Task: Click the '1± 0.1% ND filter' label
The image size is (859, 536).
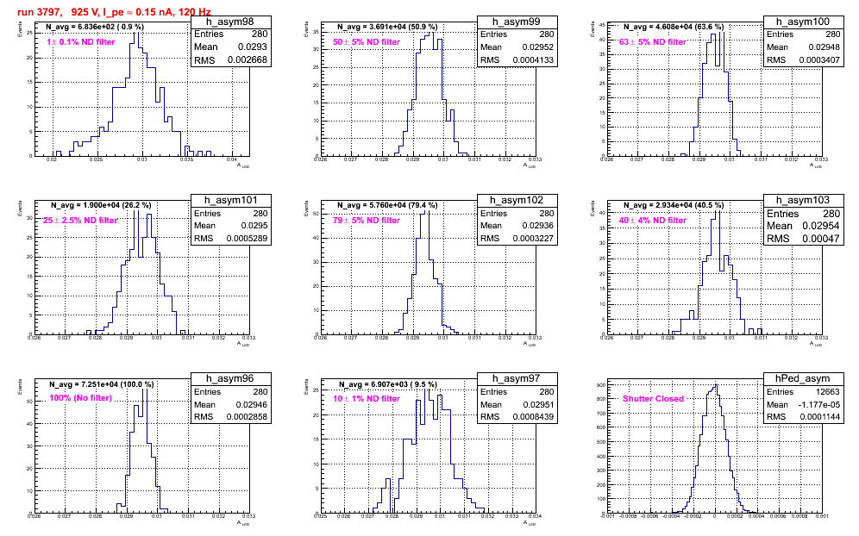Action: pos(80,42)
